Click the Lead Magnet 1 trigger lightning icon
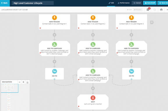Screen dimensions: 168x111 pyautogui.click(x=54, y=18)
